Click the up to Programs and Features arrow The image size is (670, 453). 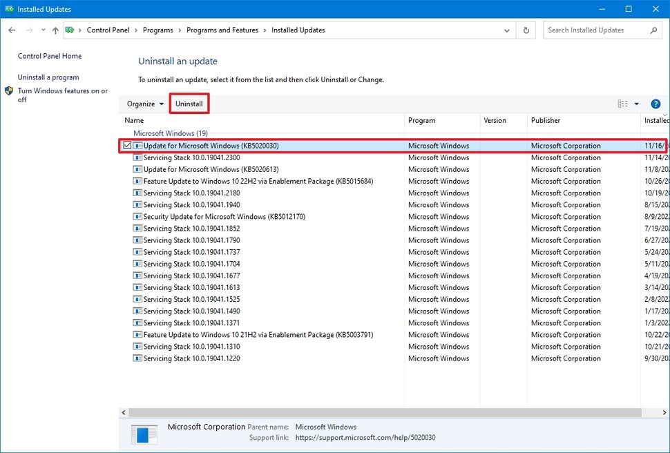55,30
